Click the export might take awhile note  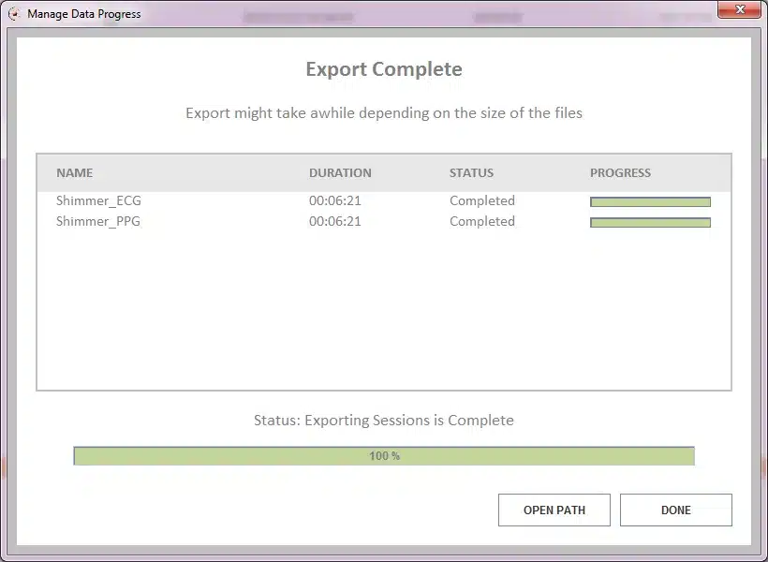pyautogui.click(x=384, y=113)
